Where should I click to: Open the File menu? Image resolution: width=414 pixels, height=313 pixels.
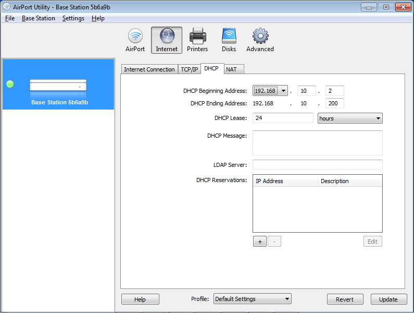coord(10,18)
